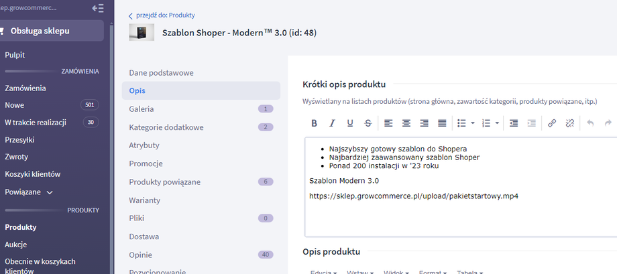The height and width of the screenshot is (274, 617).
Task: Open Zwroty in sidebar
Action: [x=17, y=157]
